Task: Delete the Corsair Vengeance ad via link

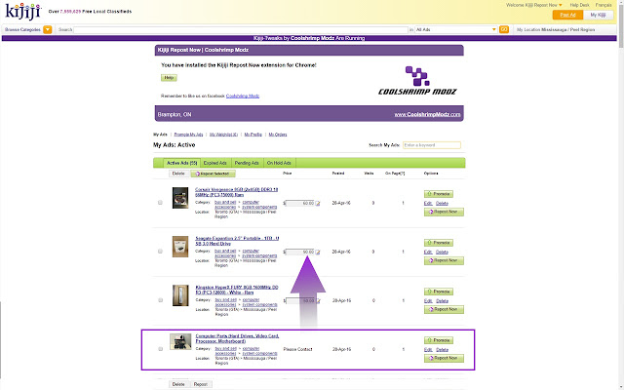Action: 442,204
